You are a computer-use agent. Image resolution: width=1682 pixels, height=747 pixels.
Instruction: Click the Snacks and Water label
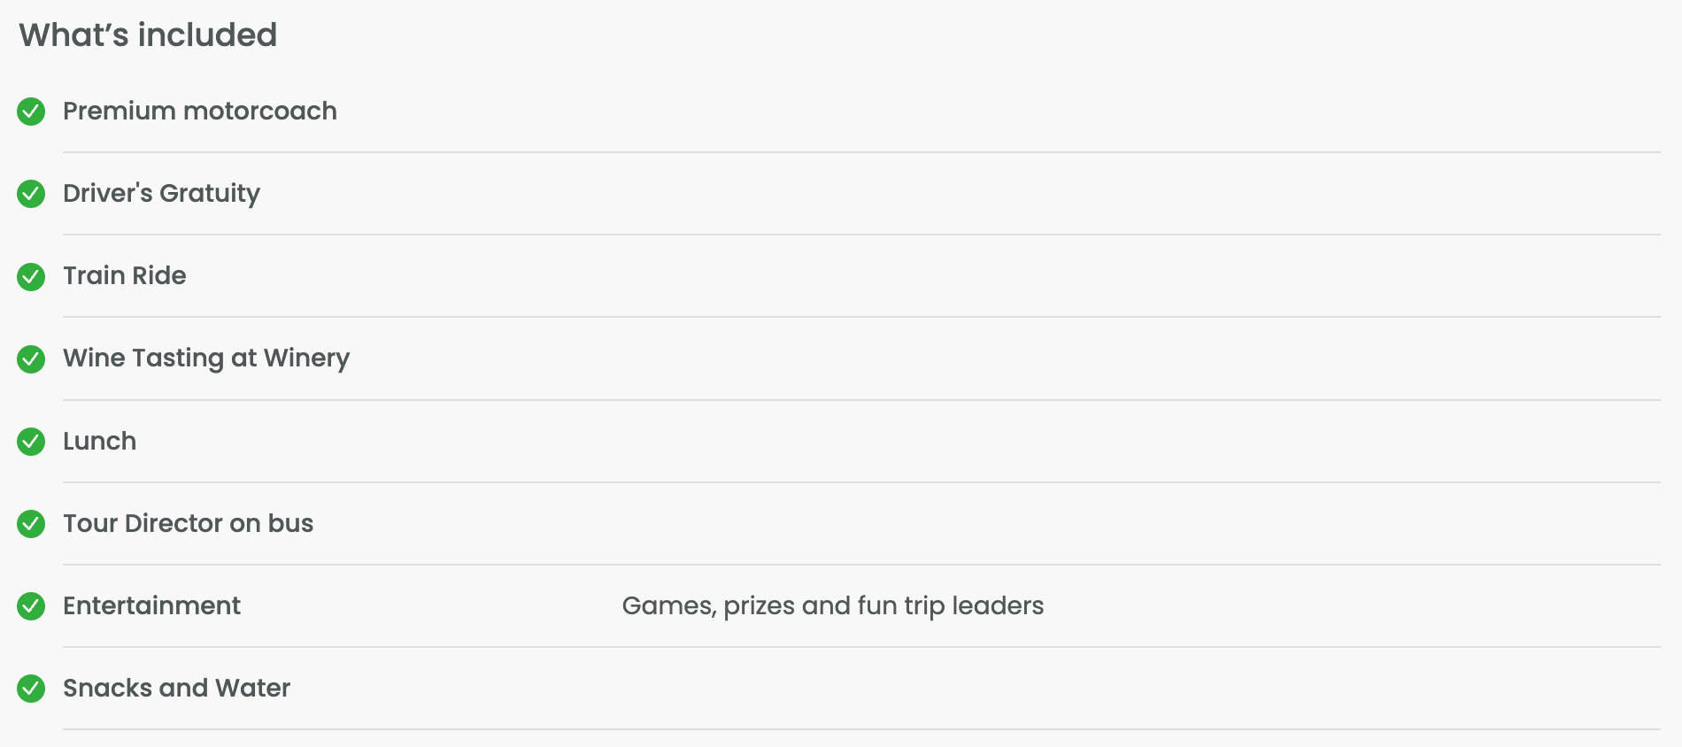(176, 689)
